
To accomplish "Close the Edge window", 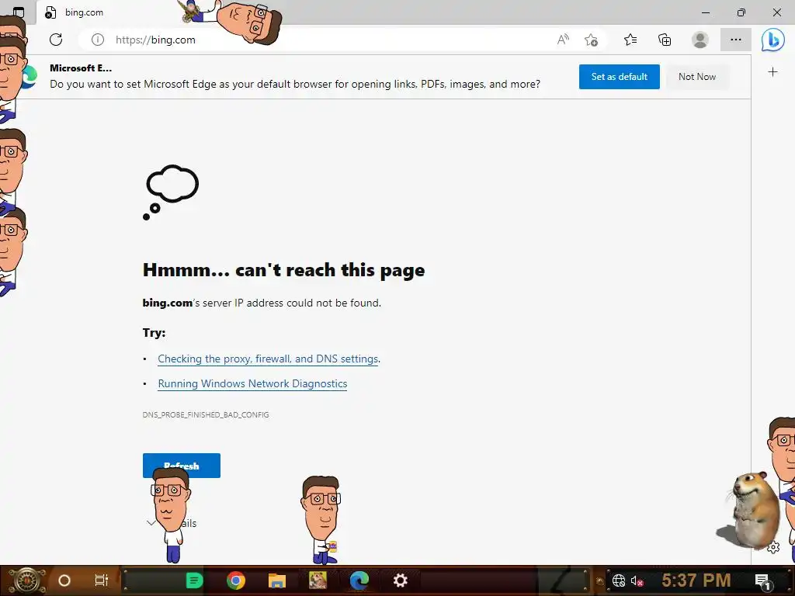I will 776,12.
